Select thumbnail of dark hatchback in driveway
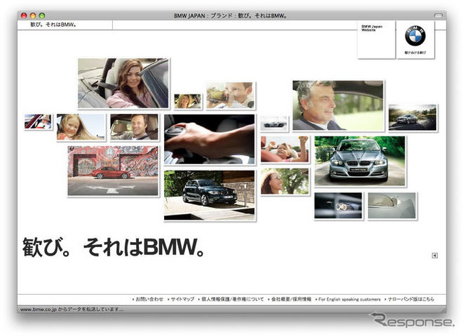This screenshot has width=463, height=336. pyautogui.click(x=209, y=195)
